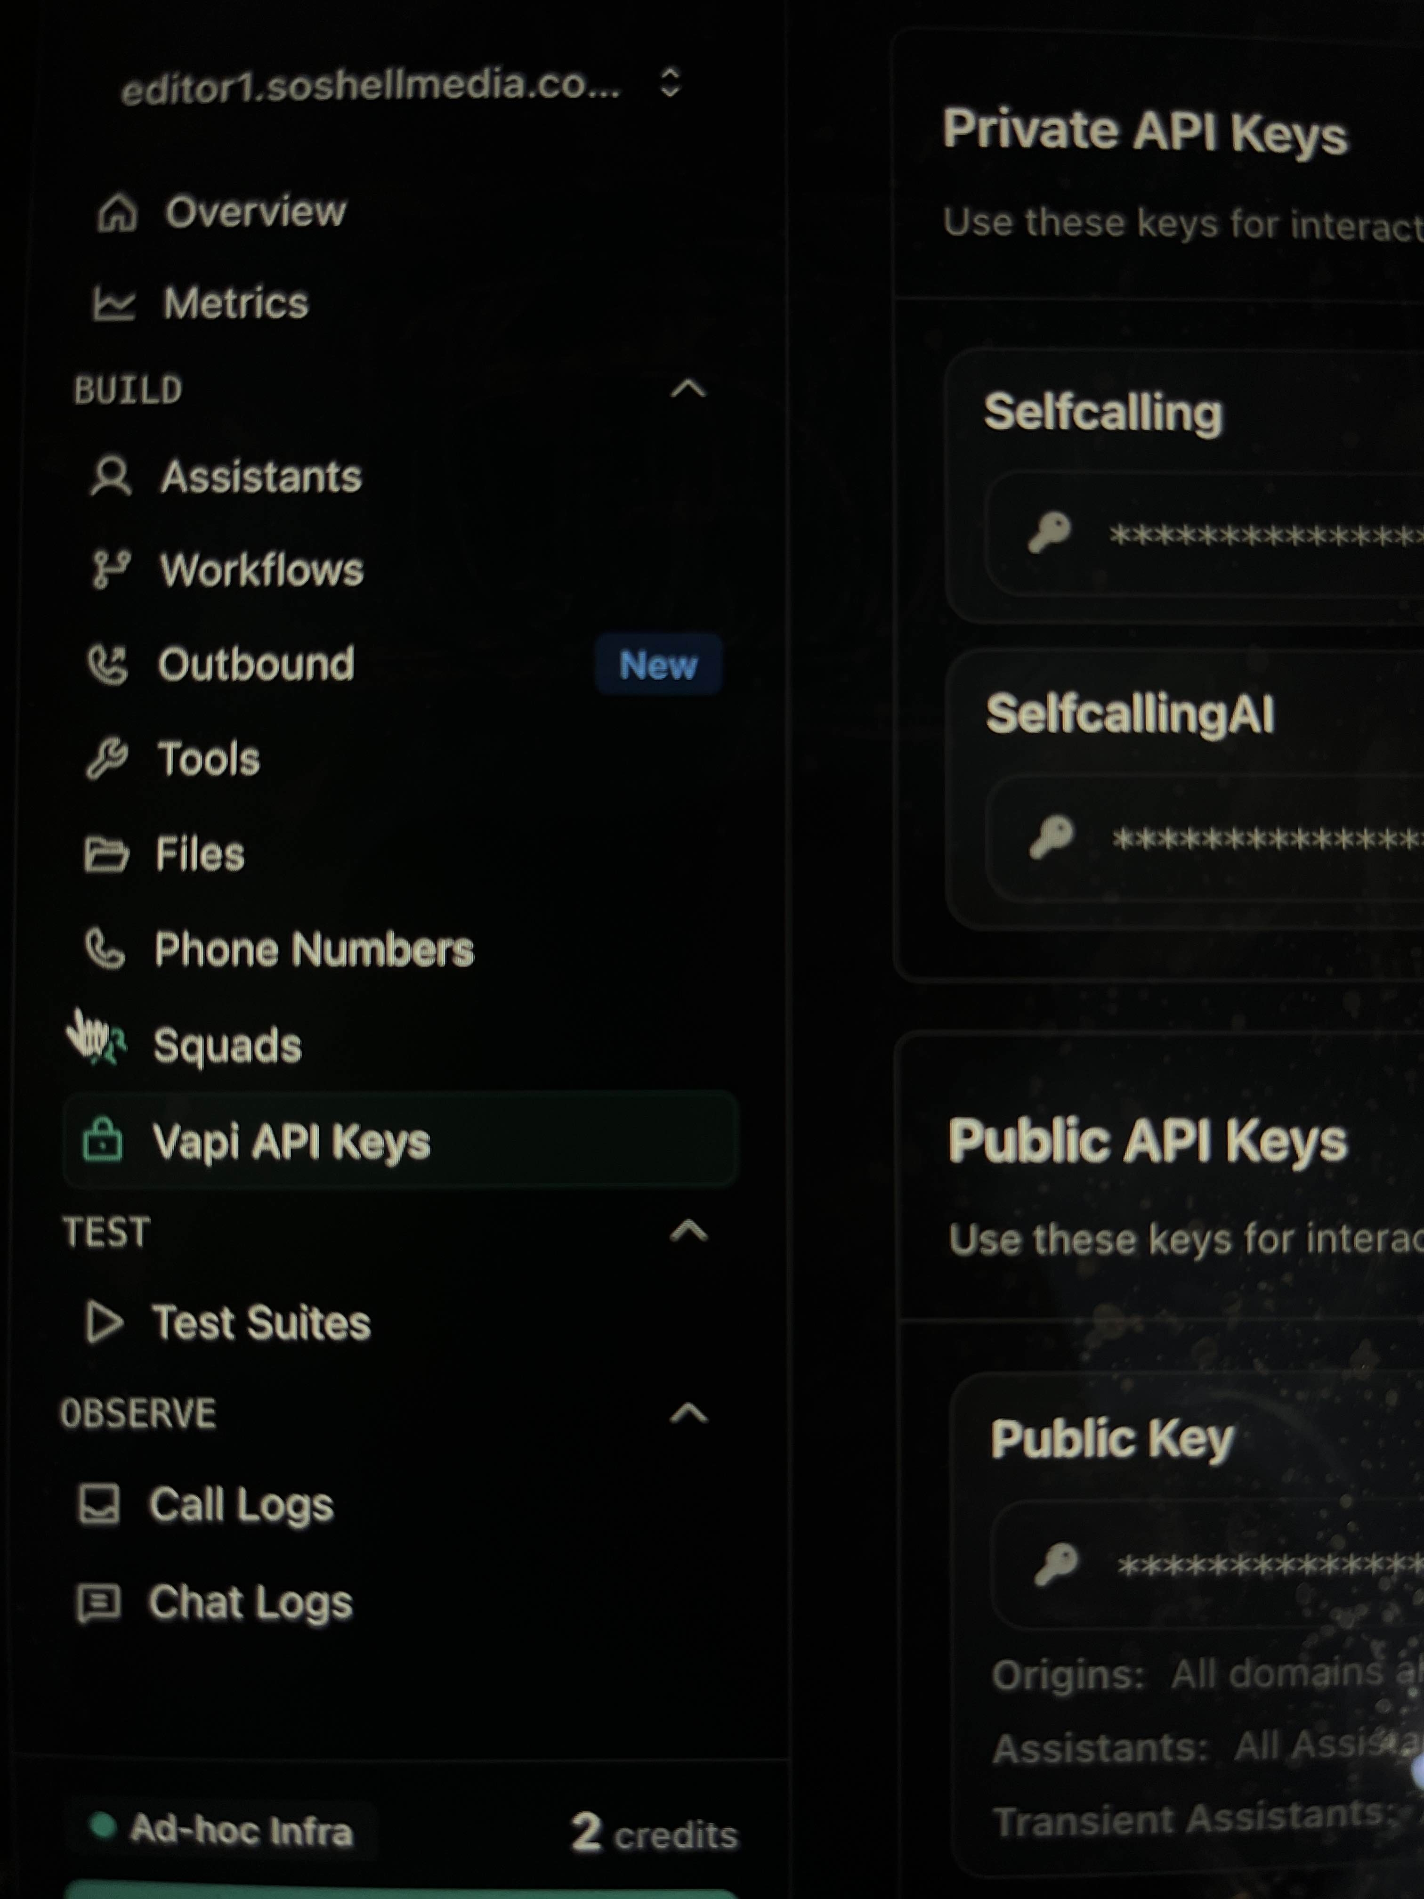Click the Workflows branch icon
The height and width of the screenshot is (1899, 1424).
pos(111,570)
